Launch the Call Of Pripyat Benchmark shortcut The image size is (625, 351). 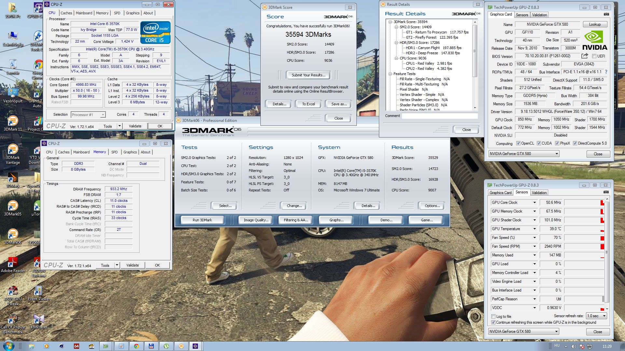[x=13, y=324]
